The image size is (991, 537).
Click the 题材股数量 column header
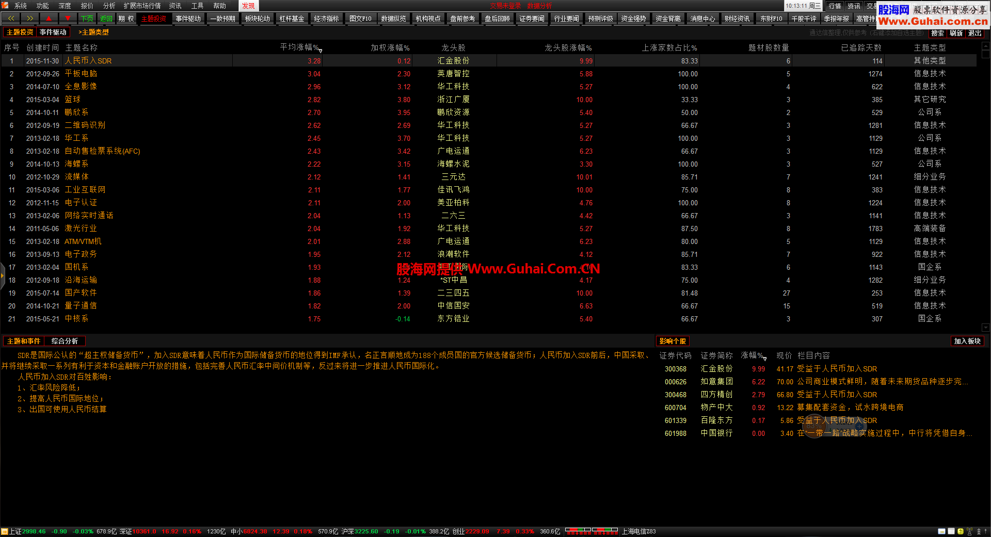pos(769,47)
